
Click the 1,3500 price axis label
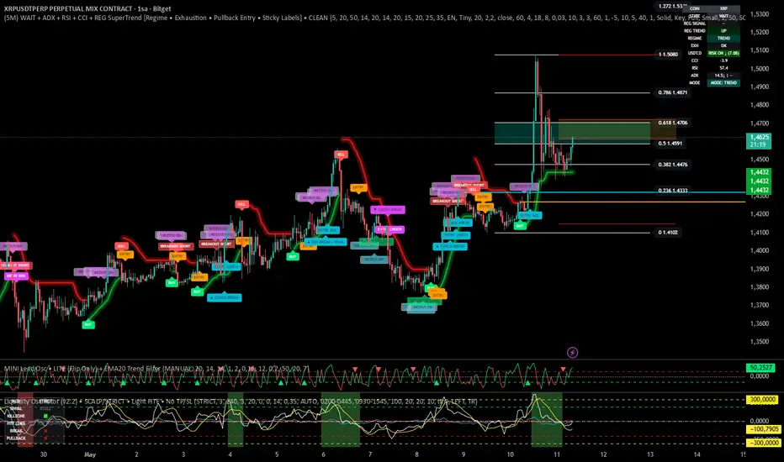pyautogui.click(x=760, y=342)
